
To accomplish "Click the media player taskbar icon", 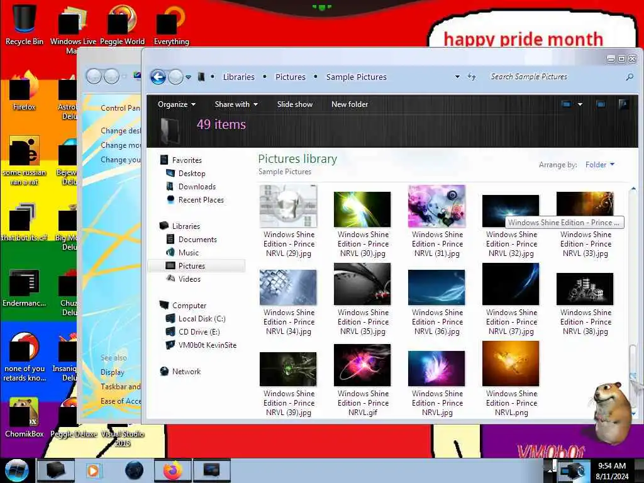I will pos(93,470).
